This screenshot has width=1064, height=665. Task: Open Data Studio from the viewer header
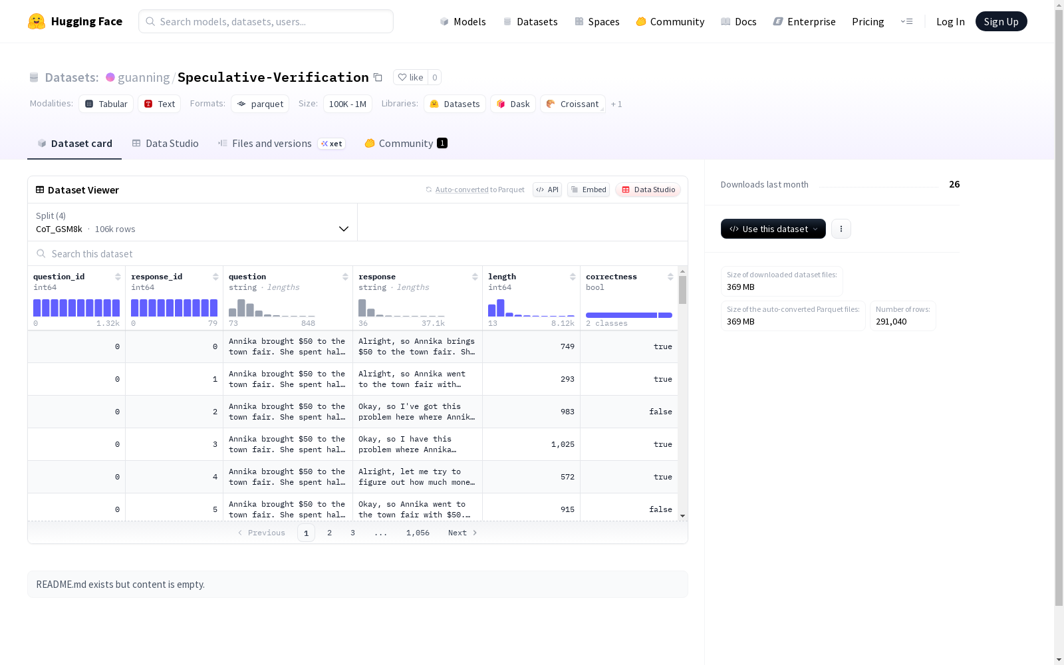pos(648,190)
